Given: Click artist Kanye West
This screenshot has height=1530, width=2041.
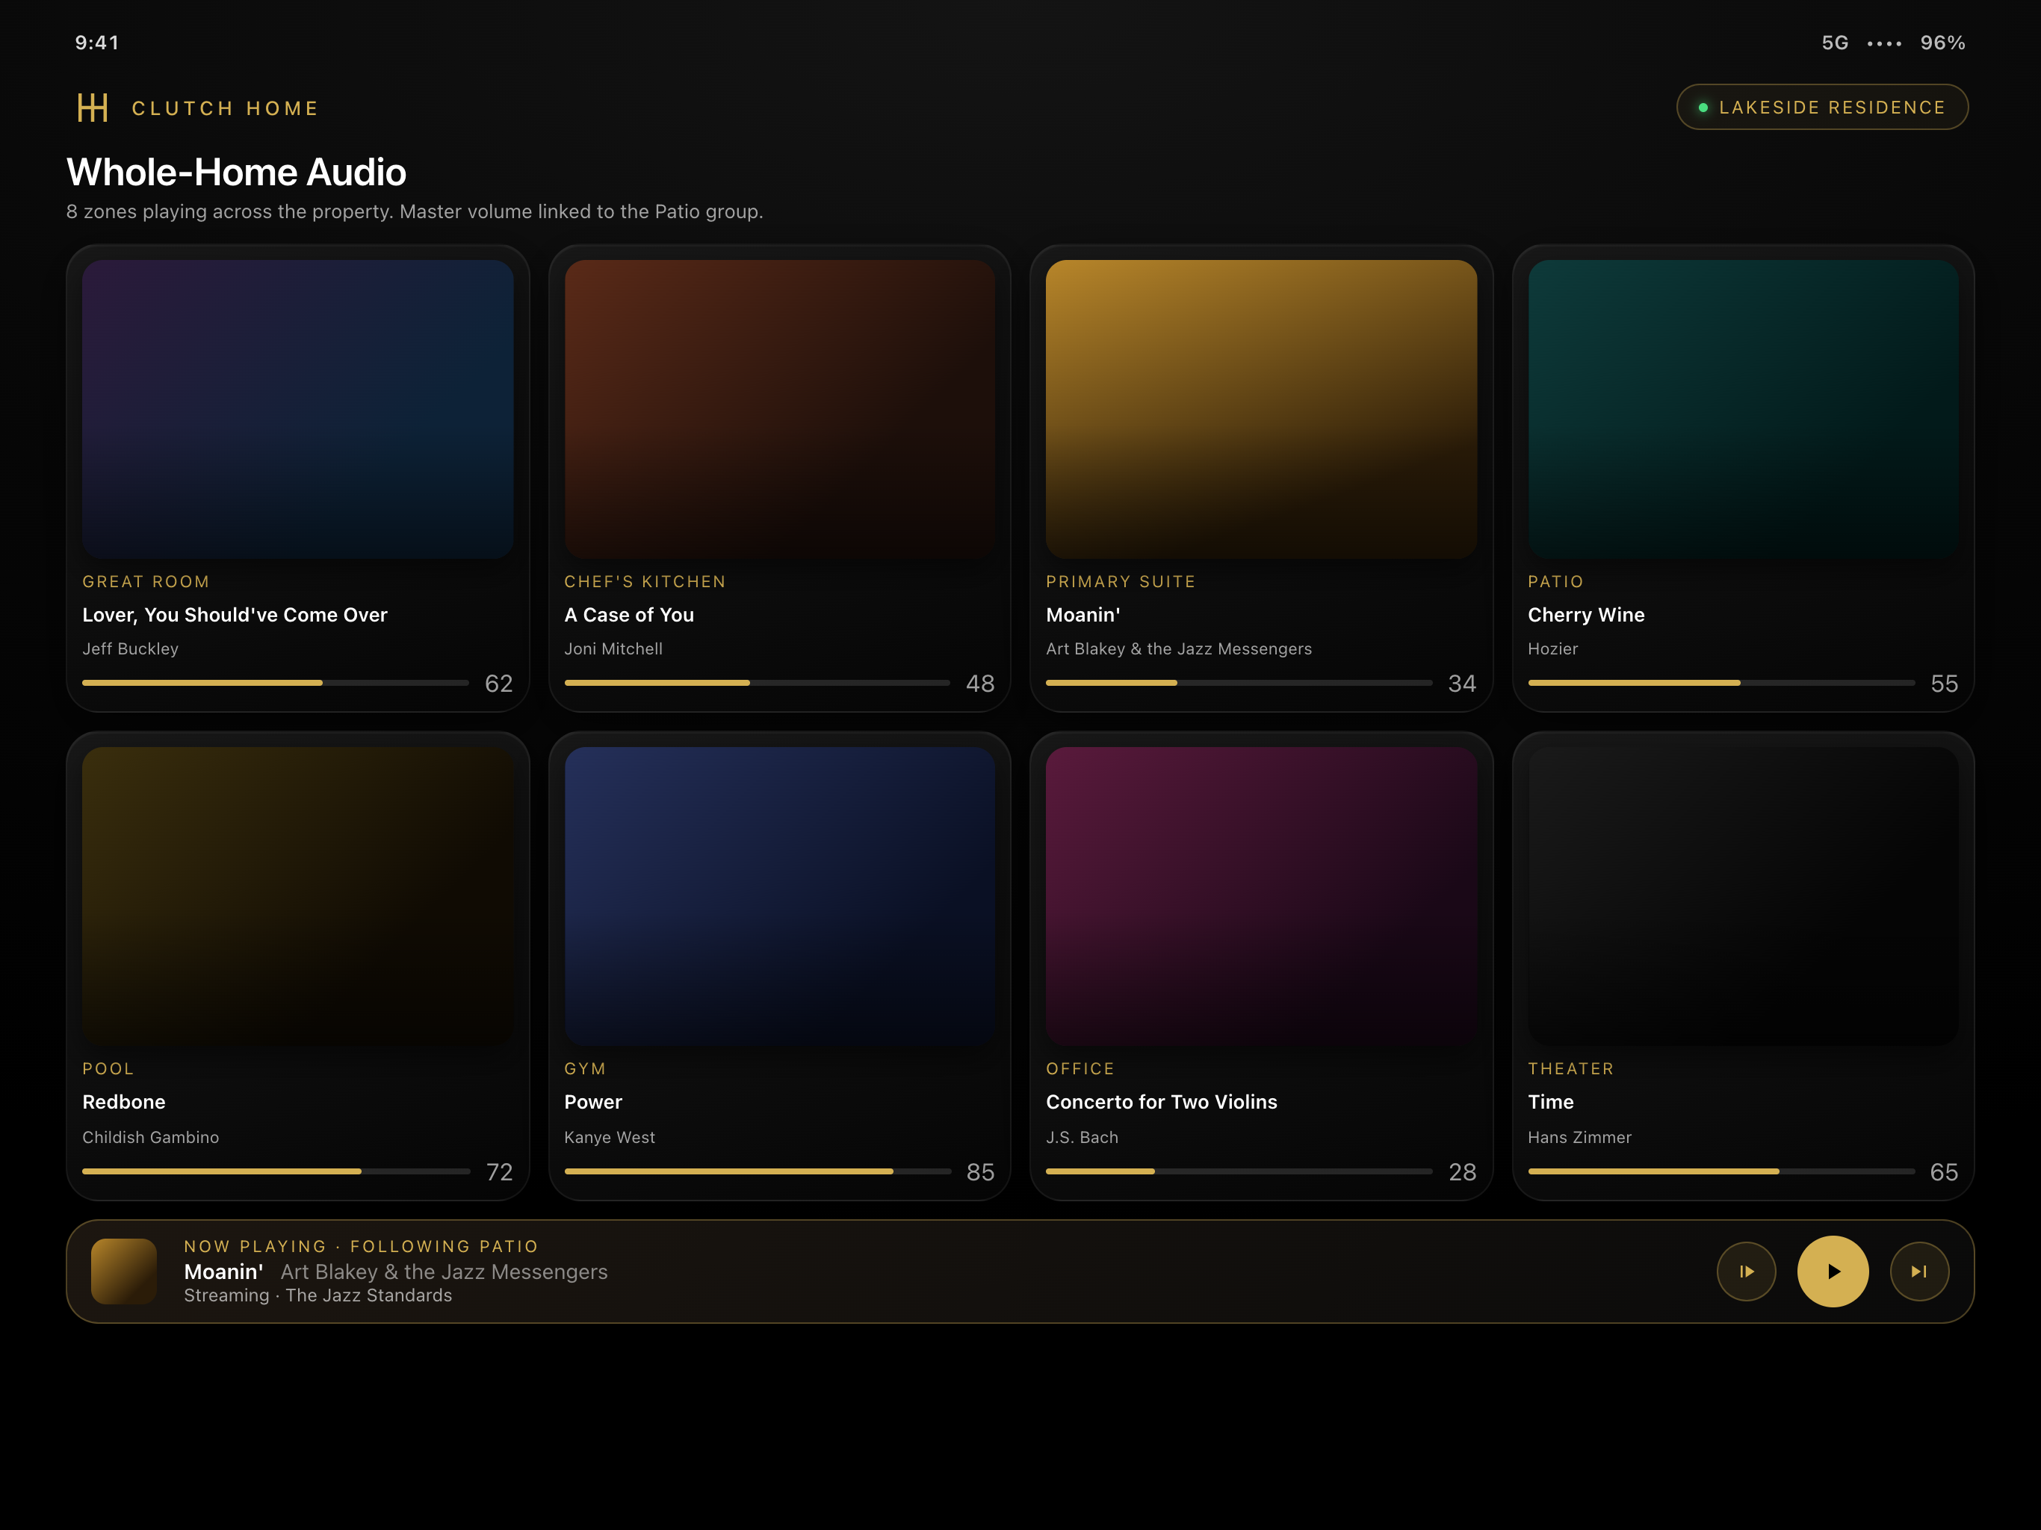Looking at the screenshot, I should tap(610, 1137).
